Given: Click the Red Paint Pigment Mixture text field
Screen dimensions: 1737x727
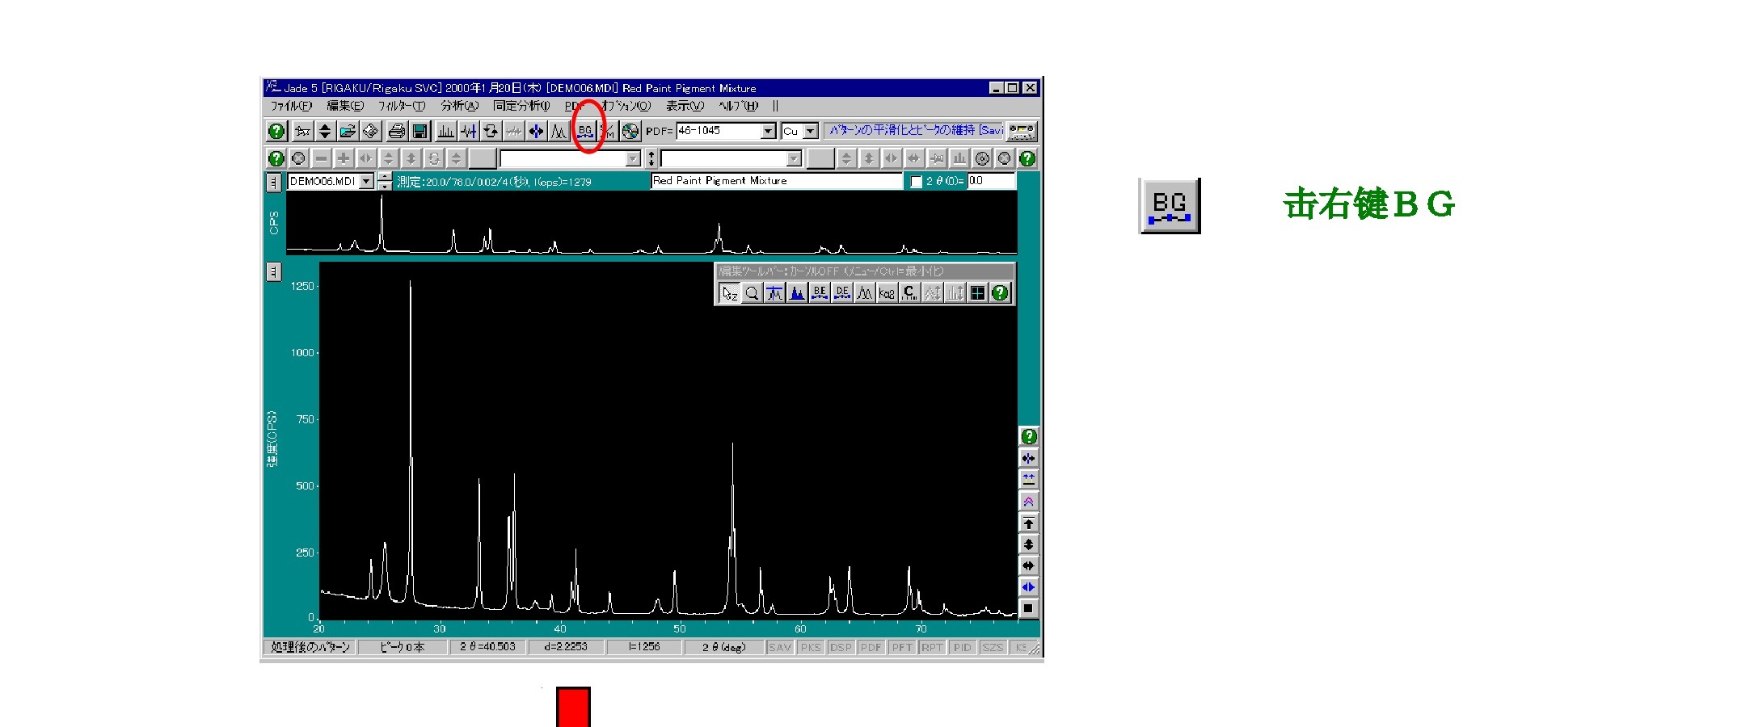Looking at the screenshot, I should tap(776, 181).
